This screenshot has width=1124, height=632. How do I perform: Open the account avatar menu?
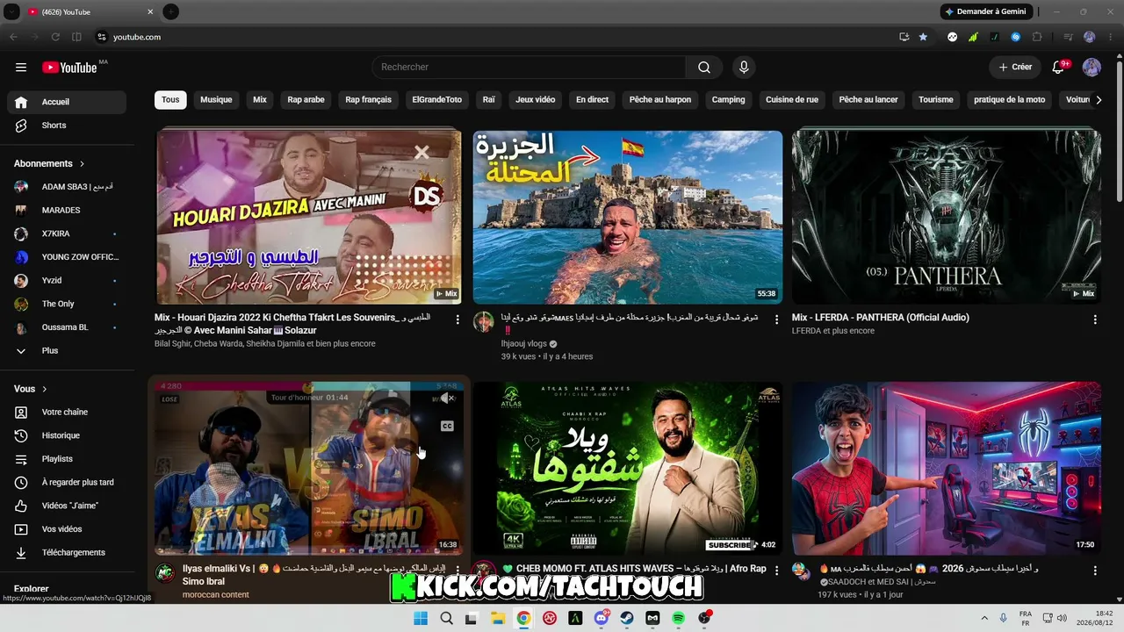[1092, 68]
